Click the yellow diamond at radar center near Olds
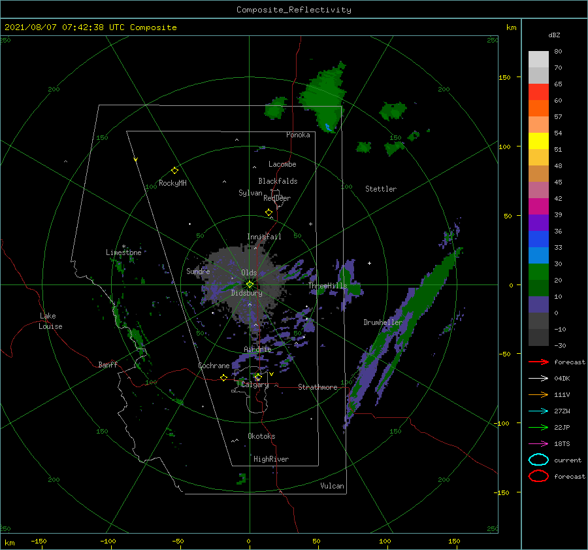This screenshot has height=550, width=588. (250, 284)
